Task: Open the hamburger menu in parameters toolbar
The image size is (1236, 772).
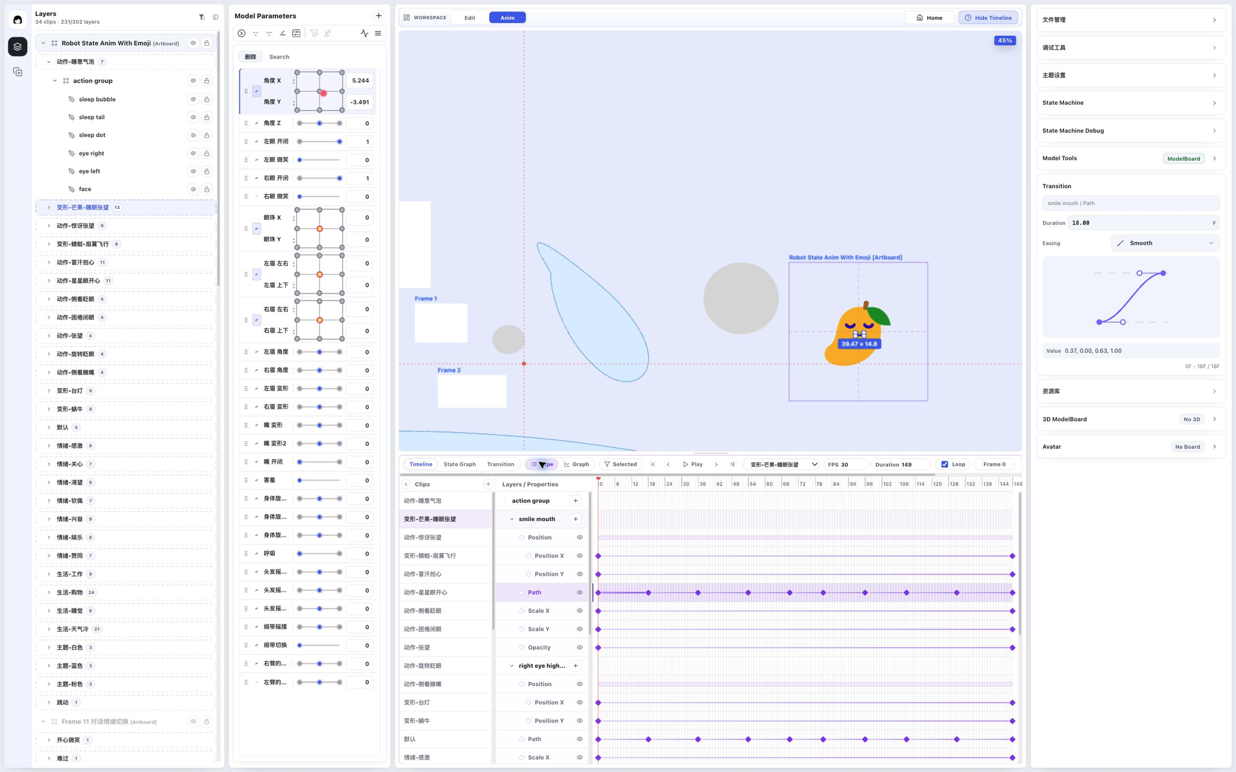Action: coord(379,33)
